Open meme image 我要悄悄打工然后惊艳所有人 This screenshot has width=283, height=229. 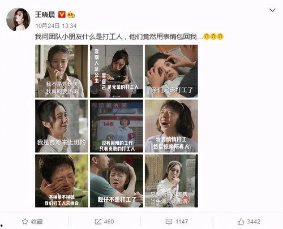coord(171,126)
